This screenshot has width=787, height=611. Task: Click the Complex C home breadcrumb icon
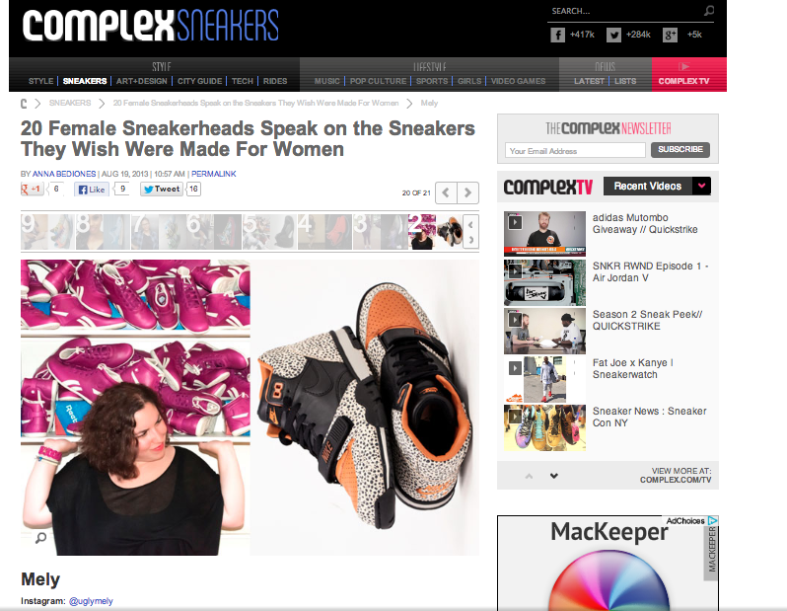click(24, 104)
